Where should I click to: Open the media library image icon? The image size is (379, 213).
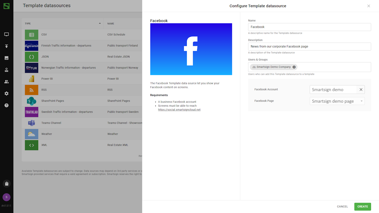[7, 58]
